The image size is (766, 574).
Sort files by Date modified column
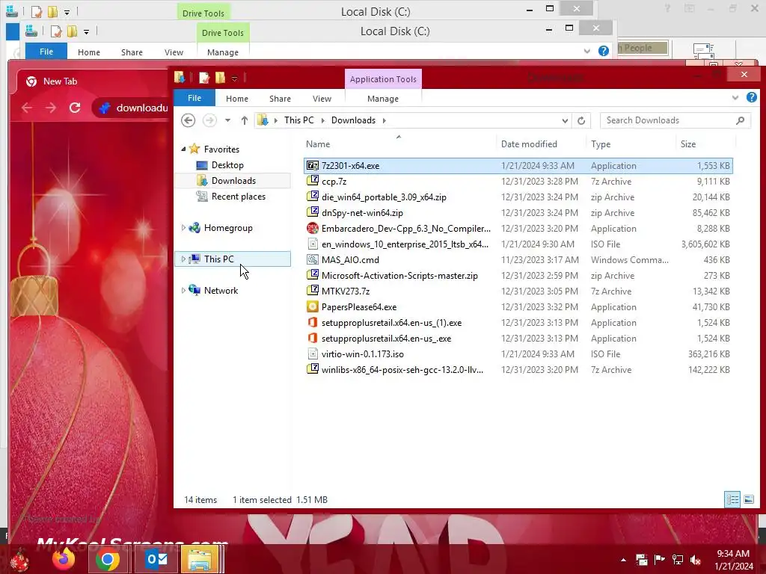tap(529, 144)
